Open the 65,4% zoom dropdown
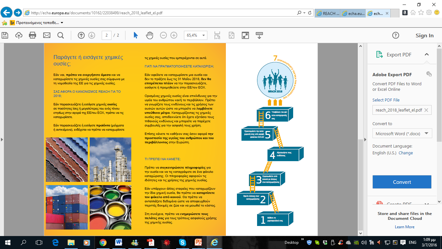This screenshot has height=249, width=442. [x=196, y=35]
